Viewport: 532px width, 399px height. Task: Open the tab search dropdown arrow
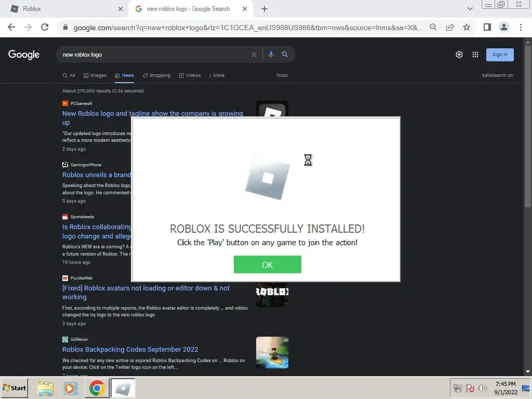click(470, 9)
